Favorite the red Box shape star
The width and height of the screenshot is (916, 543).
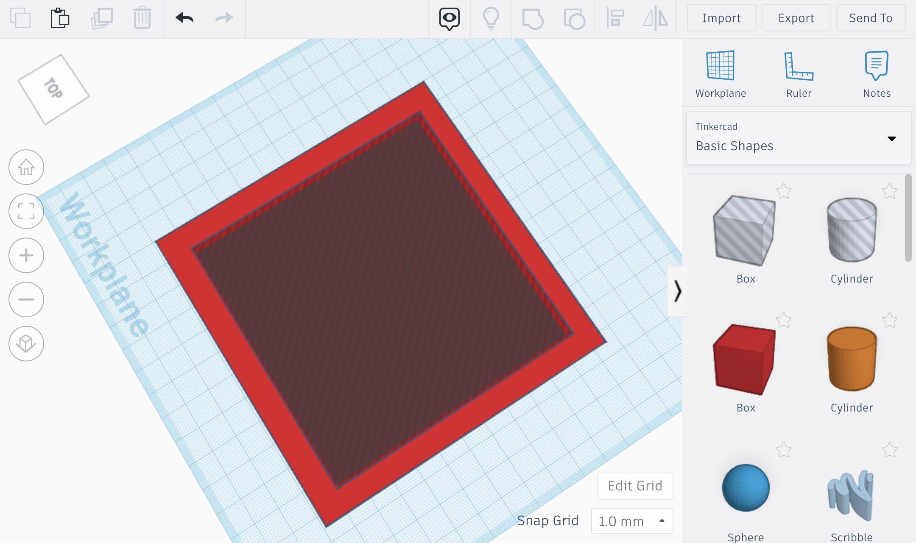click(x=784, y=320)
